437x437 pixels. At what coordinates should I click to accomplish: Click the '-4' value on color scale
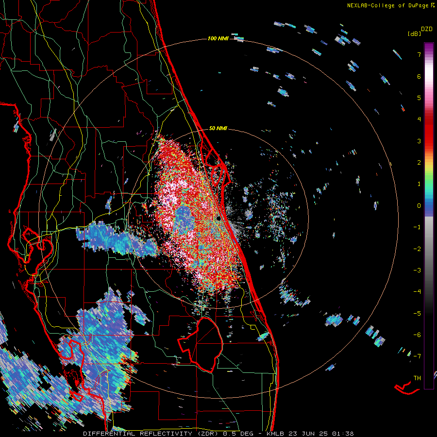417,292
